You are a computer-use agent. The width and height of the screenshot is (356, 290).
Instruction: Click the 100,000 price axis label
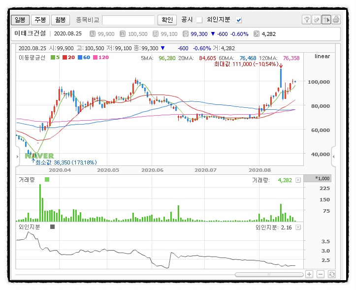(319, 82)
